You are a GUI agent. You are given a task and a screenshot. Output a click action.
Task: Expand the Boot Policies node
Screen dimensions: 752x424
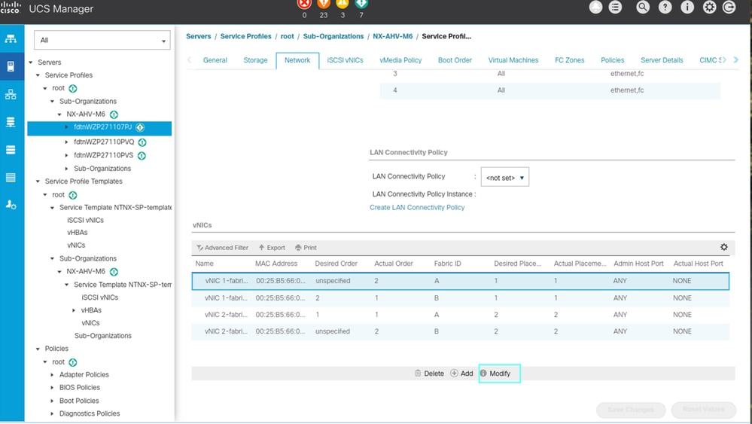pyautogui.click(x=52, y=401)
